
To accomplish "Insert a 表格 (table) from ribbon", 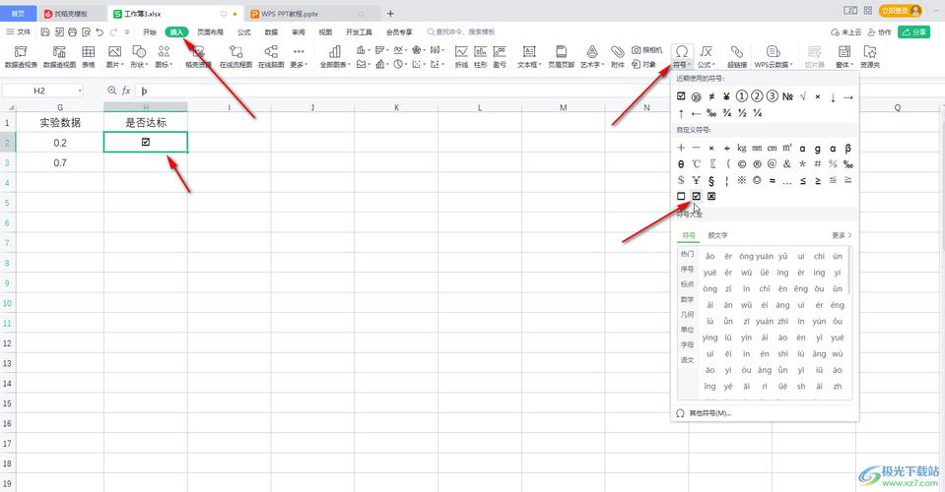I will pos(88,56).
